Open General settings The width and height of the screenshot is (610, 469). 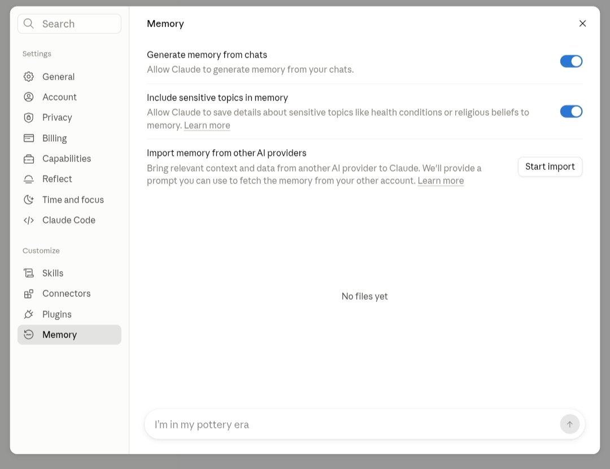point(69,77)
